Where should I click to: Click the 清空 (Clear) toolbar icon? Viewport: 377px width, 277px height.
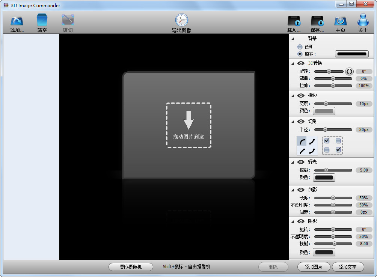(x=42, y=20)
